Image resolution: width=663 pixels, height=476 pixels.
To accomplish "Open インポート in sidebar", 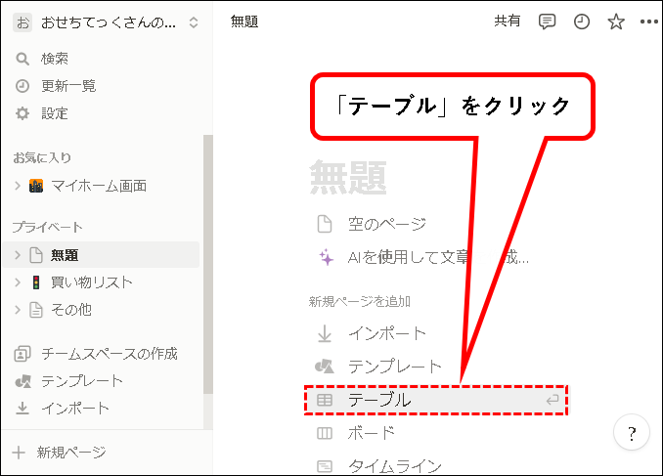I will pos(75,408).
